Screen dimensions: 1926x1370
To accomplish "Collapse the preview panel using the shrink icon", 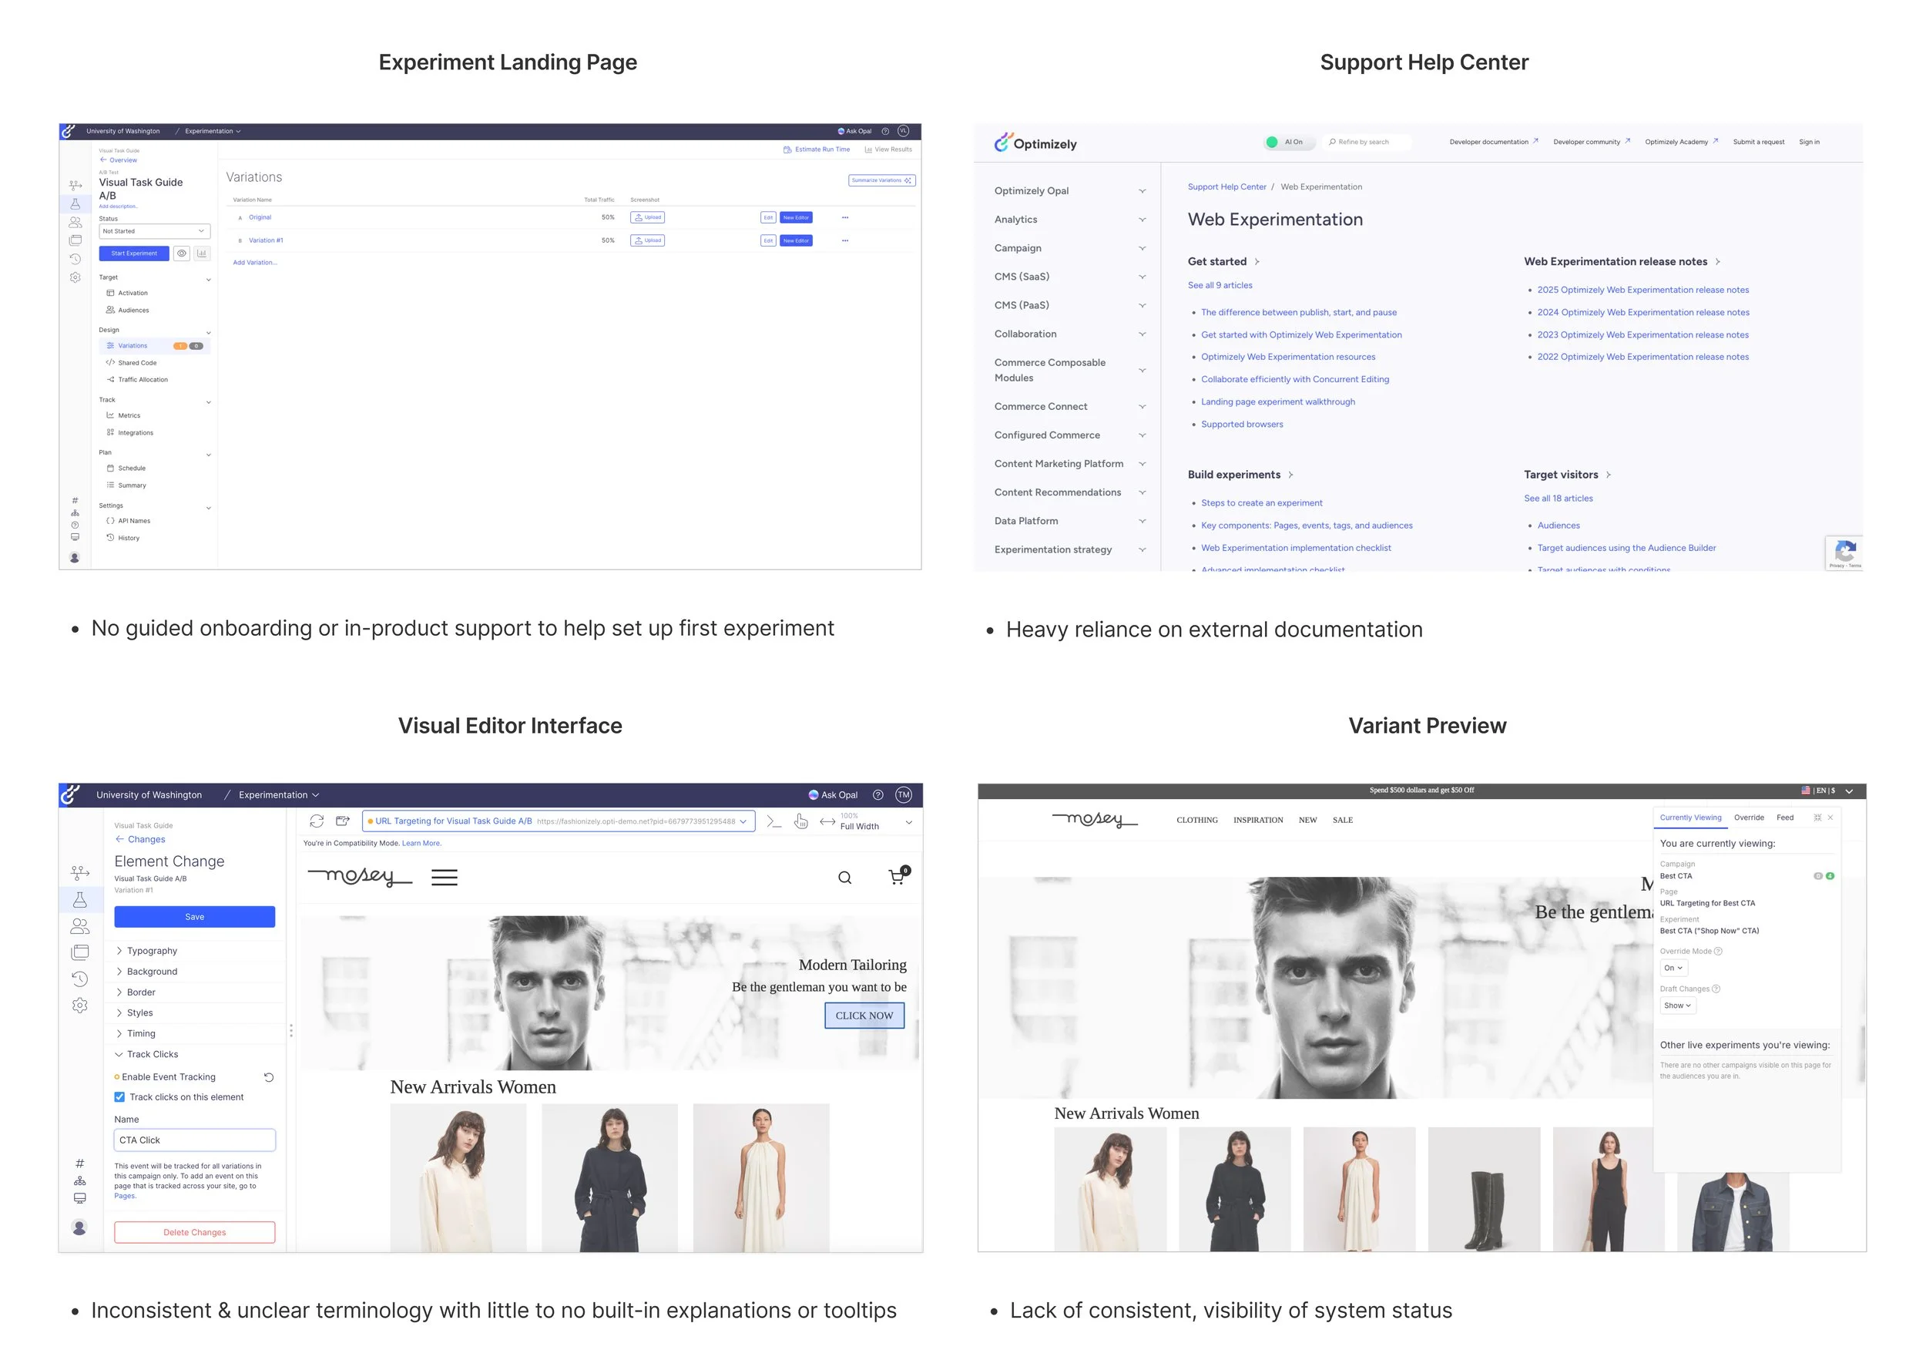I will point(1817,818).
